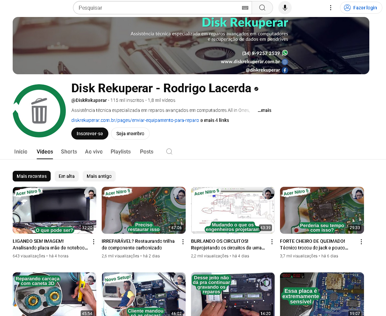
Task: Click the search magnifier button
Action: pyautogui.click(x=262, y=8)
